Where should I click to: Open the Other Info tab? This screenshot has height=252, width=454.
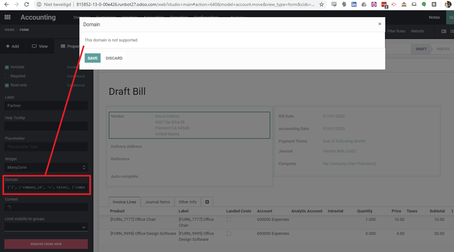187,201
